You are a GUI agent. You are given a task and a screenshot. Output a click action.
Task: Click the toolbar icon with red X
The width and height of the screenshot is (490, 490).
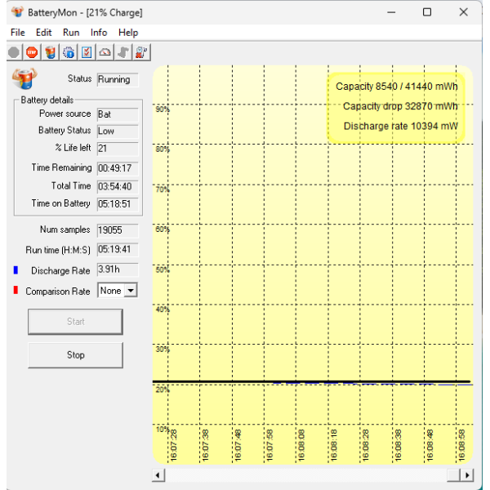pyautogui.click(x=141, y=52)
